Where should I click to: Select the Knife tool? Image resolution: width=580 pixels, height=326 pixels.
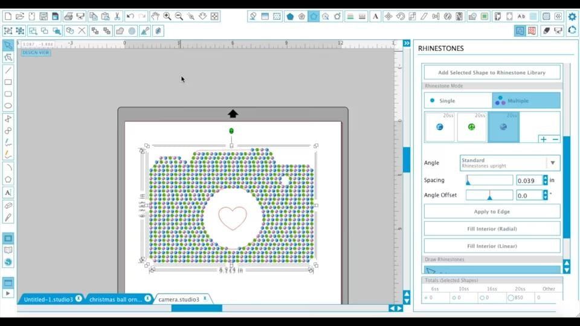(8, 217)
